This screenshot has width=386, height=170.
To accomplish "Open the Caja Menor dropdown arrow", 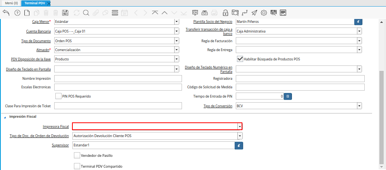I will 177,21.
